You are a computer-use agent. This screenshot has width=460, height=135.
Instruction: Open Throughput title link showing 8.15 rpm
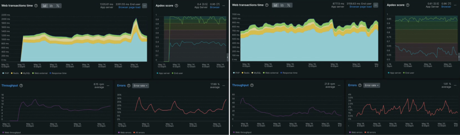pos(10,86)
